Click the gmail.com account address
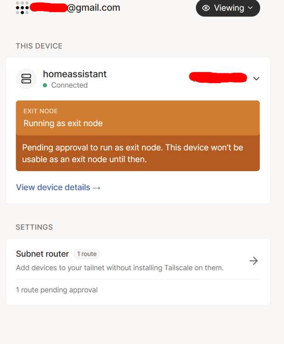 pos(93,8)
